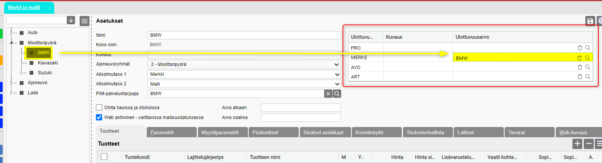This screenshot has width=602, height=163.
Task: Toggle Ohita hauissa ja otsikoissa checkbox
Action: coord(99,107)
